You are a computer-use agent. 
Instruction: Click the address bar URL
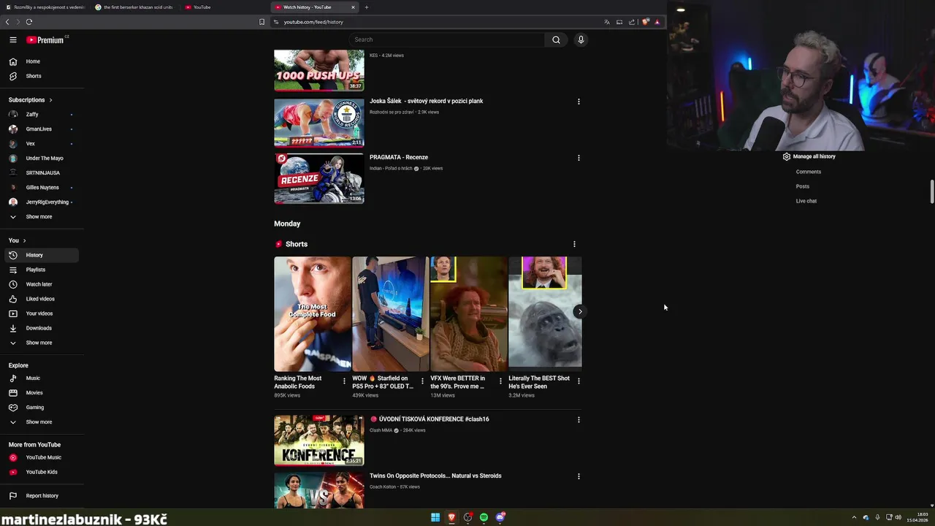click(x=313, y=22)
